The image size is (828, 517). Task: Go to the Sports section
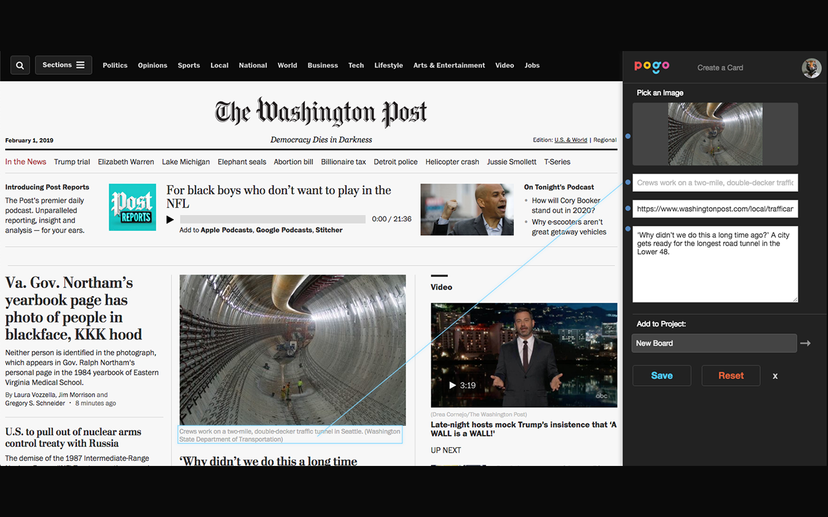coord(189,65)
